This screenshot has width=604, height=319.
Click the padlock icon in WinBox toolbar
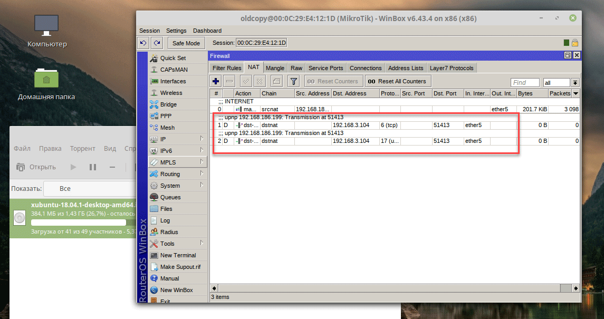[x=575, y=43]
